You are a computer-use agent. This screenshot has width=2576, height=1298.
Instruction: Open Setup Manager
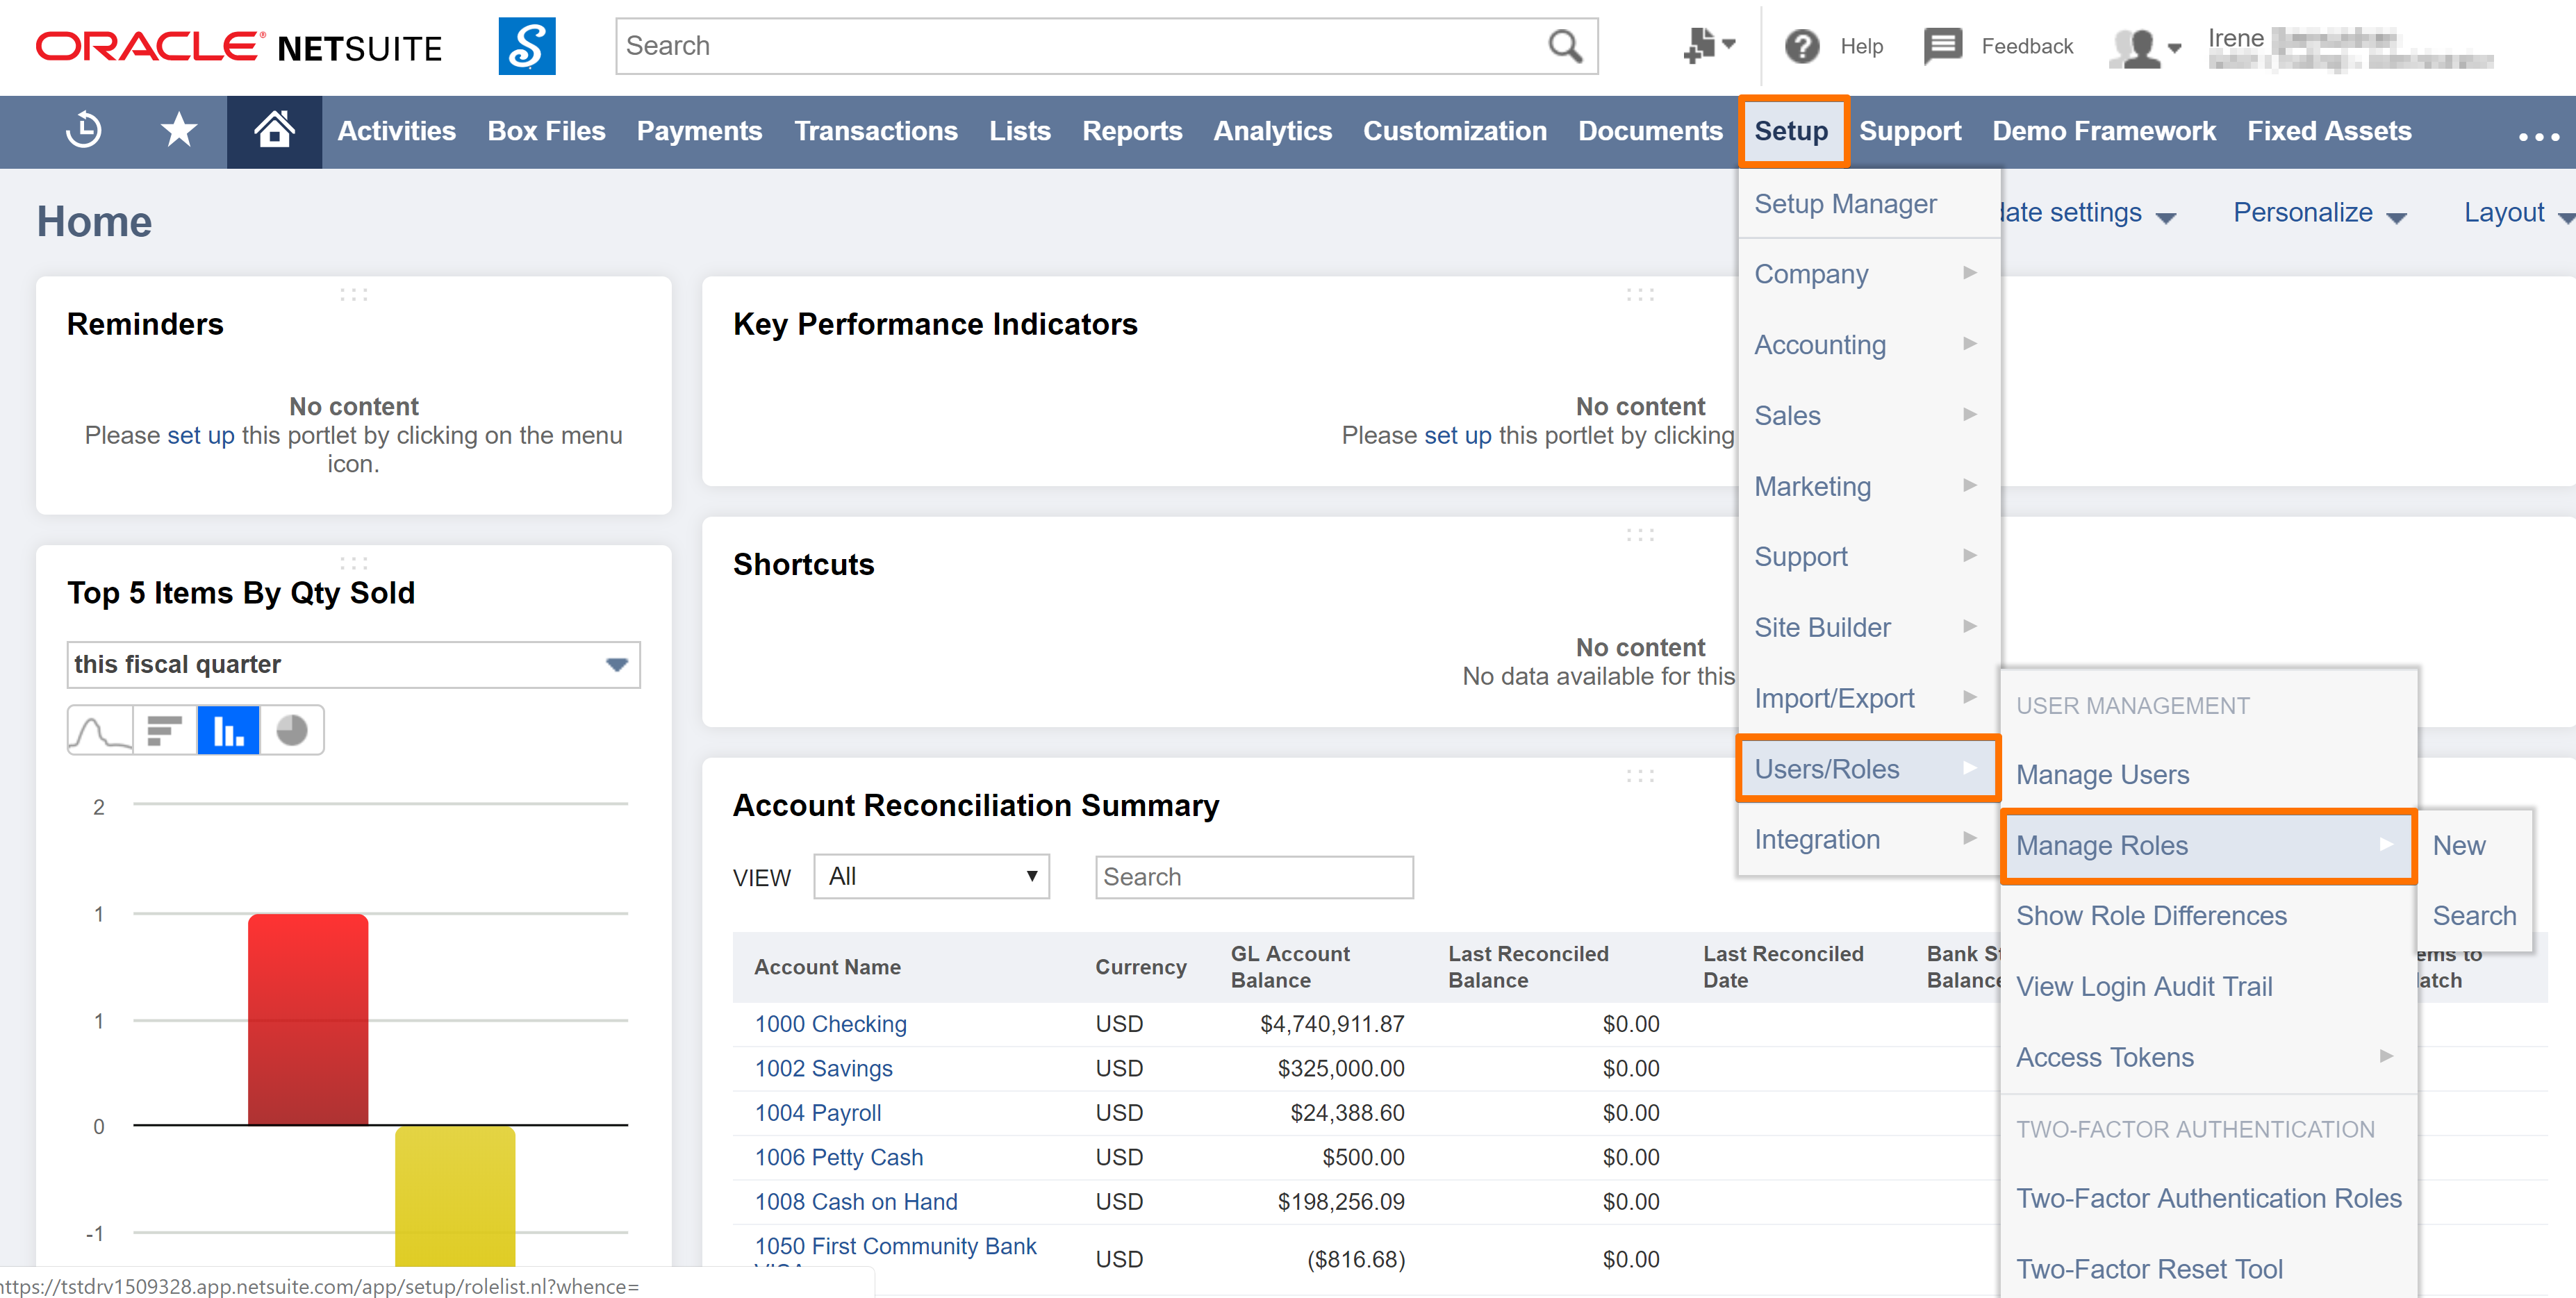[1845, 204]
